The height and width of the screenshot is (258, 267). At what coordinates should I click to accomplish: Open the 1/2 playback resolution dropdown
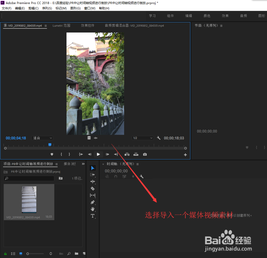click(142, 138)
